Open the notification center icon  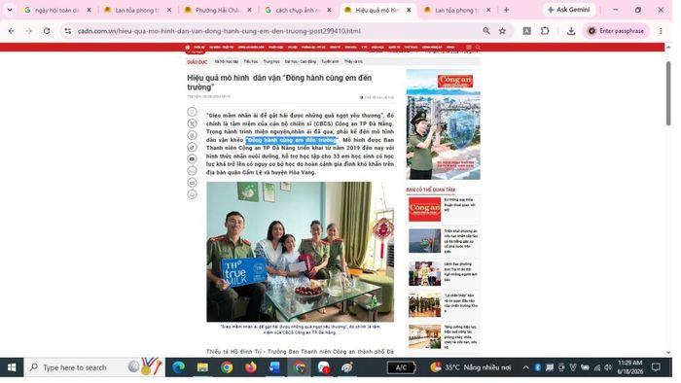[656, 367]
